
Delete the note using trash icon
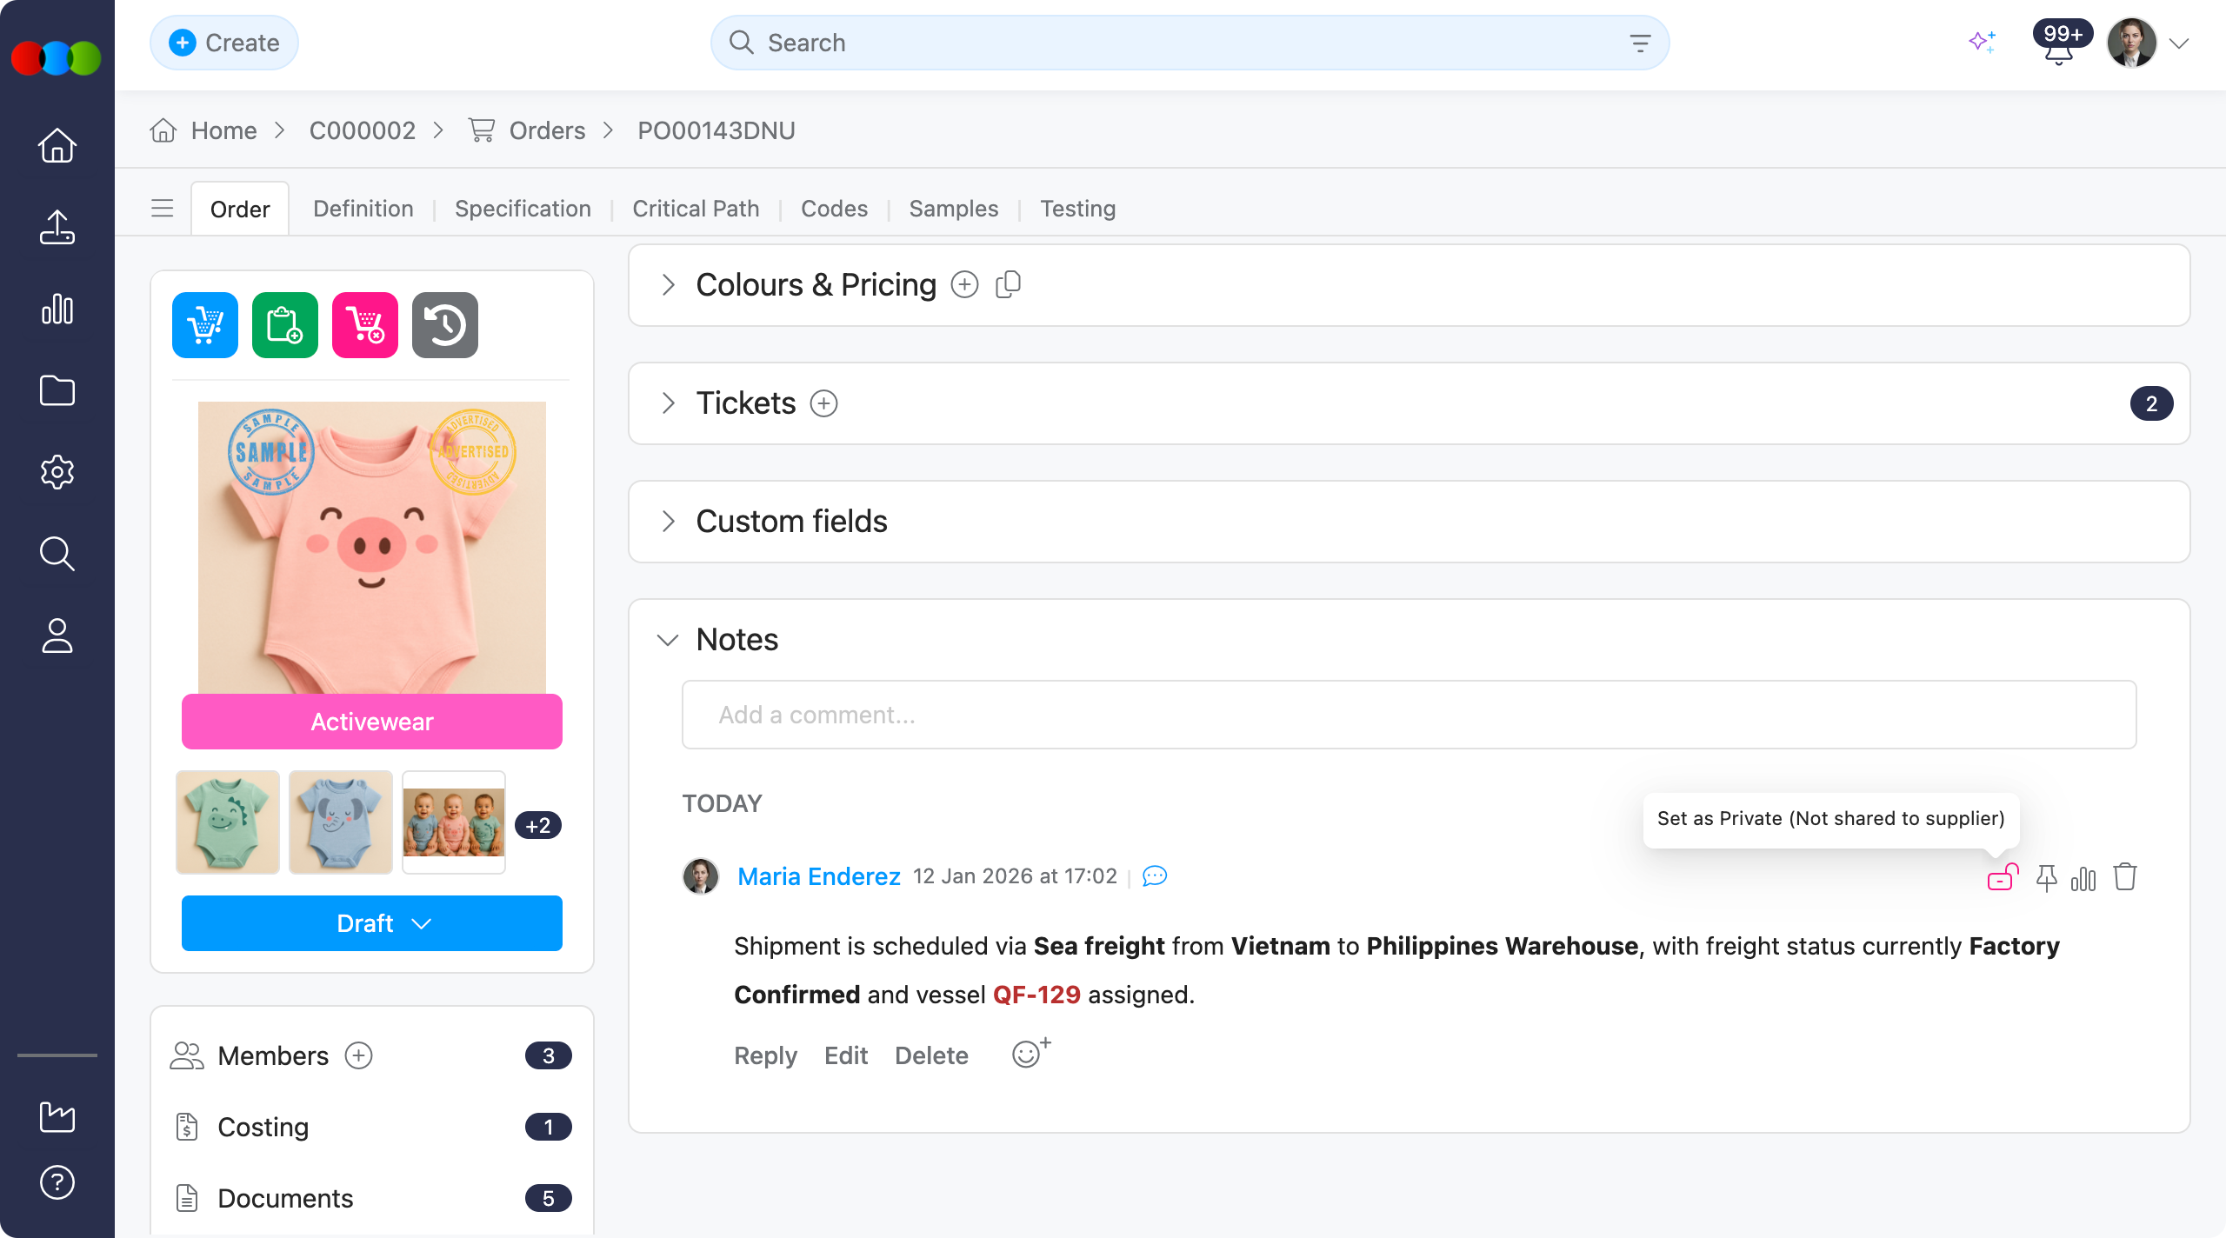(x=2125, y=877)
